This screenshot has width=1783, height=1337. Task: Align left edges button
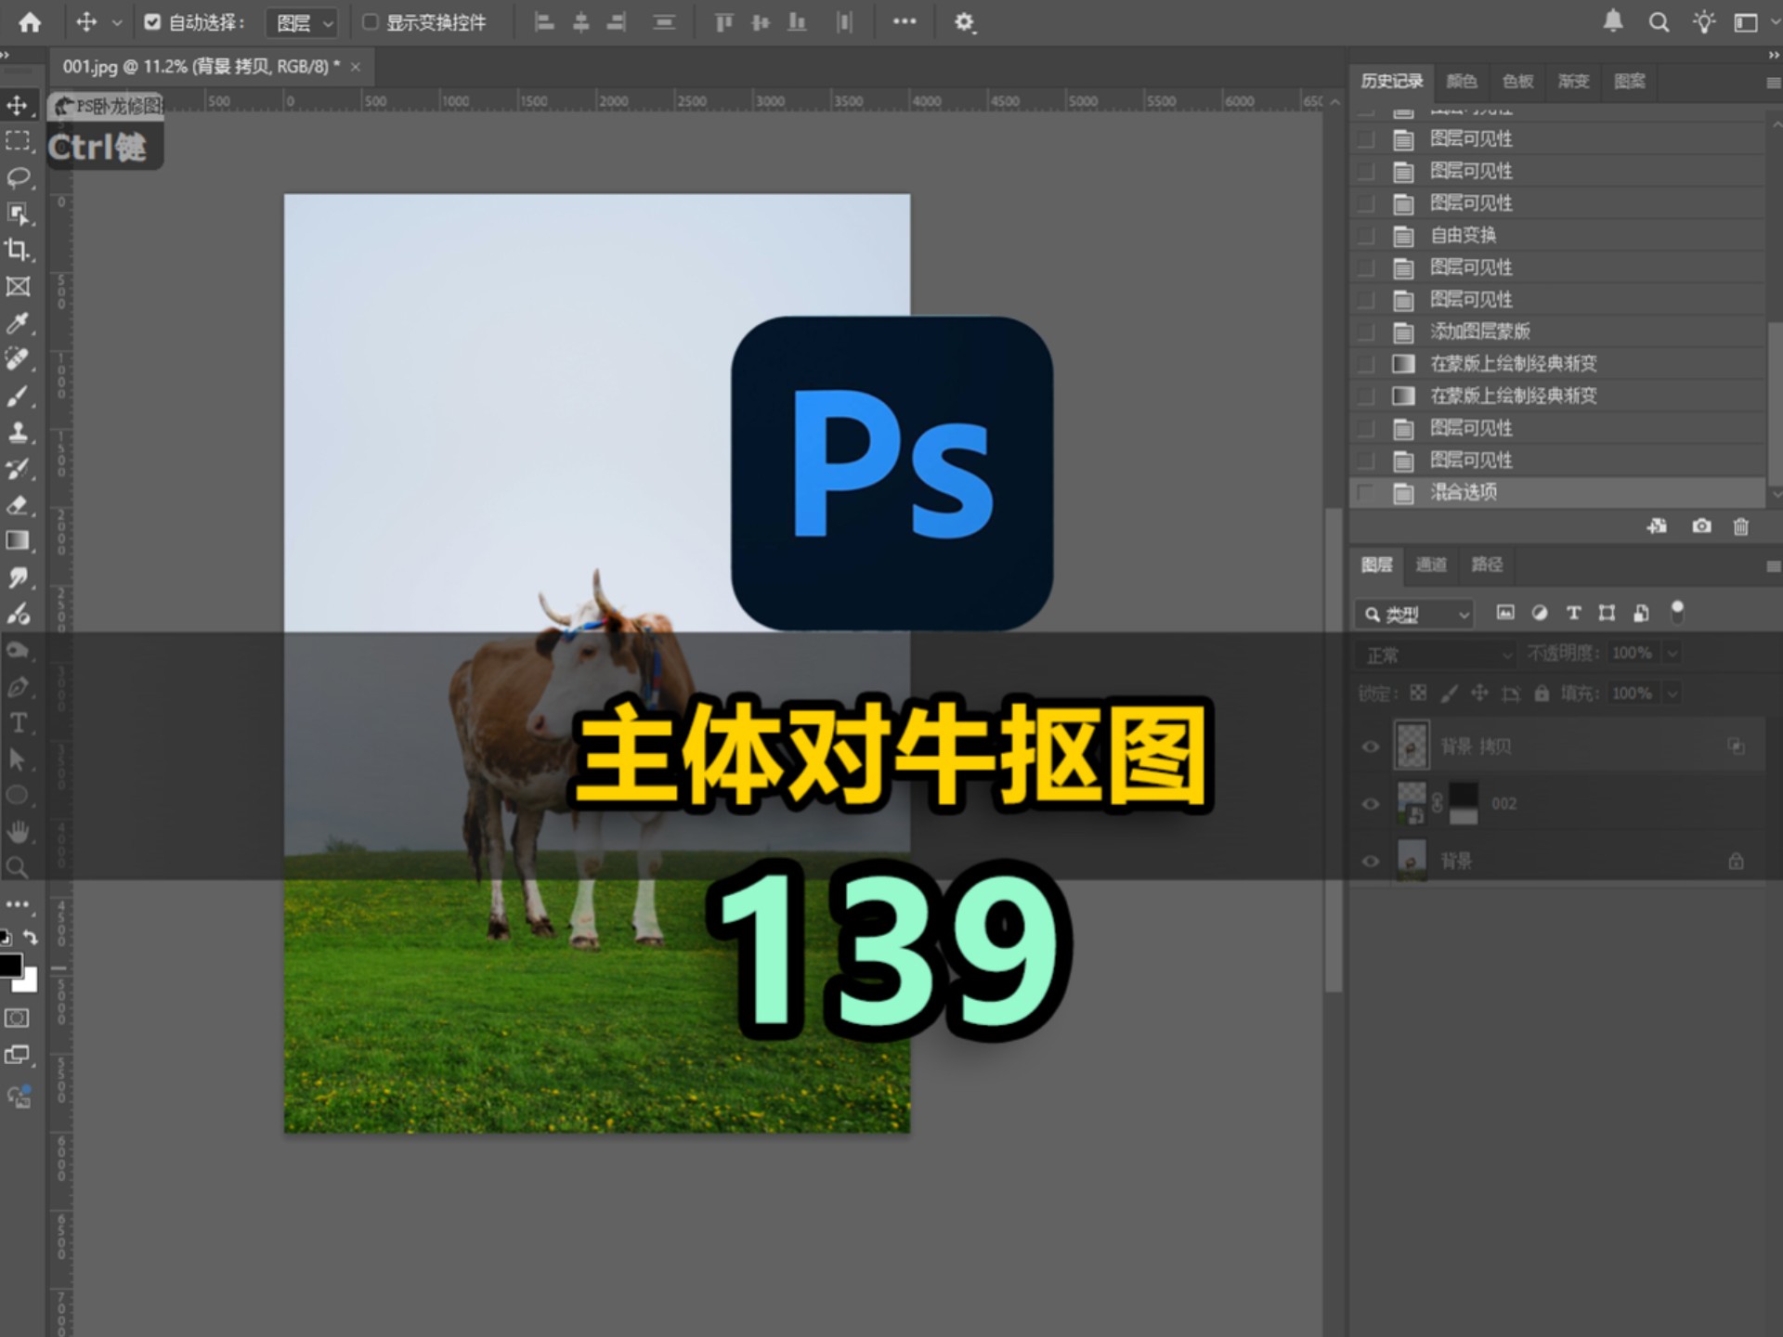[x=545, y=22]
